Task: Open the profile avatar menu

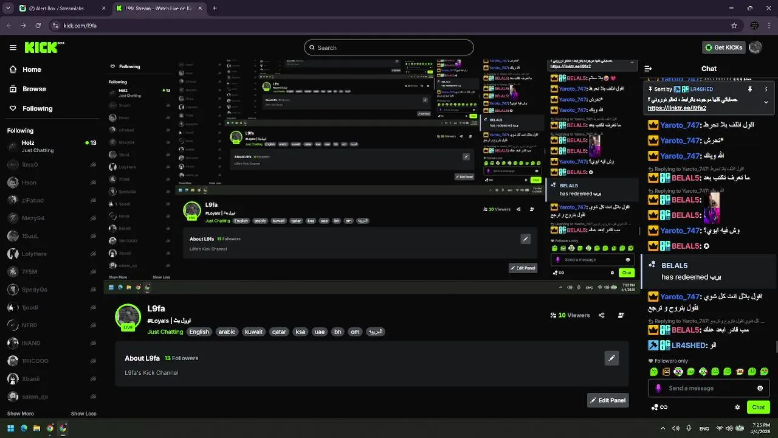Action: 756,47
